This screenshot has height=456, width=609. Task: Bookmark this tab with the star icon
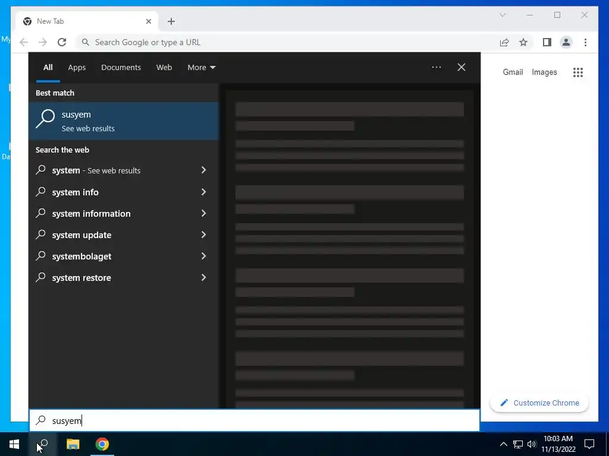(523, 42)
